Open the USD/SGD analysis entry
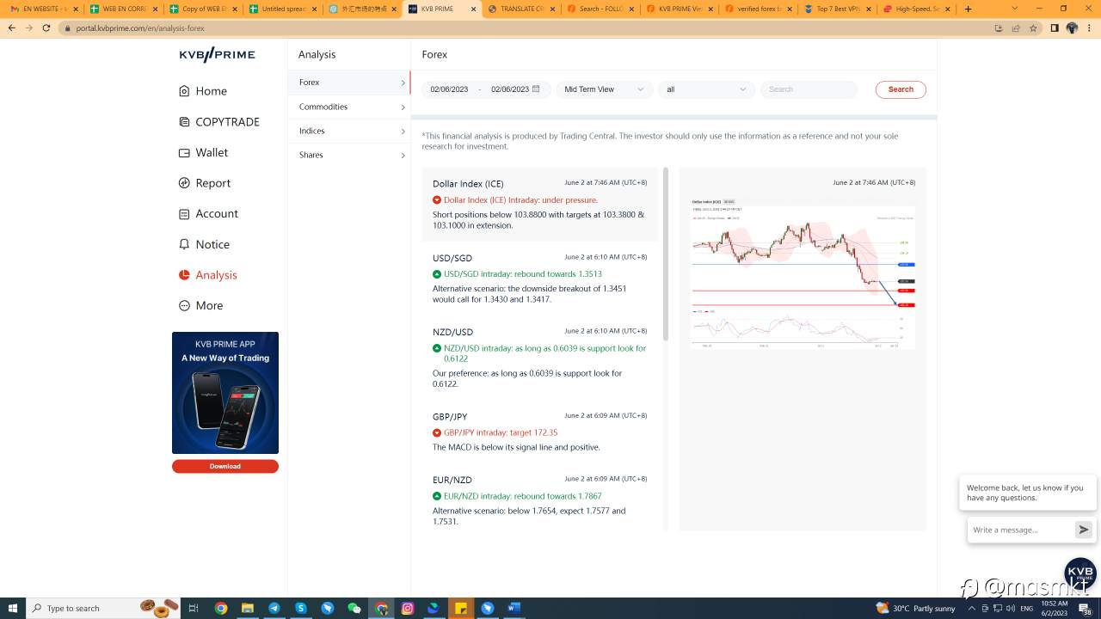The height and width of the screenshot is (619, 1101). [540, 279]
